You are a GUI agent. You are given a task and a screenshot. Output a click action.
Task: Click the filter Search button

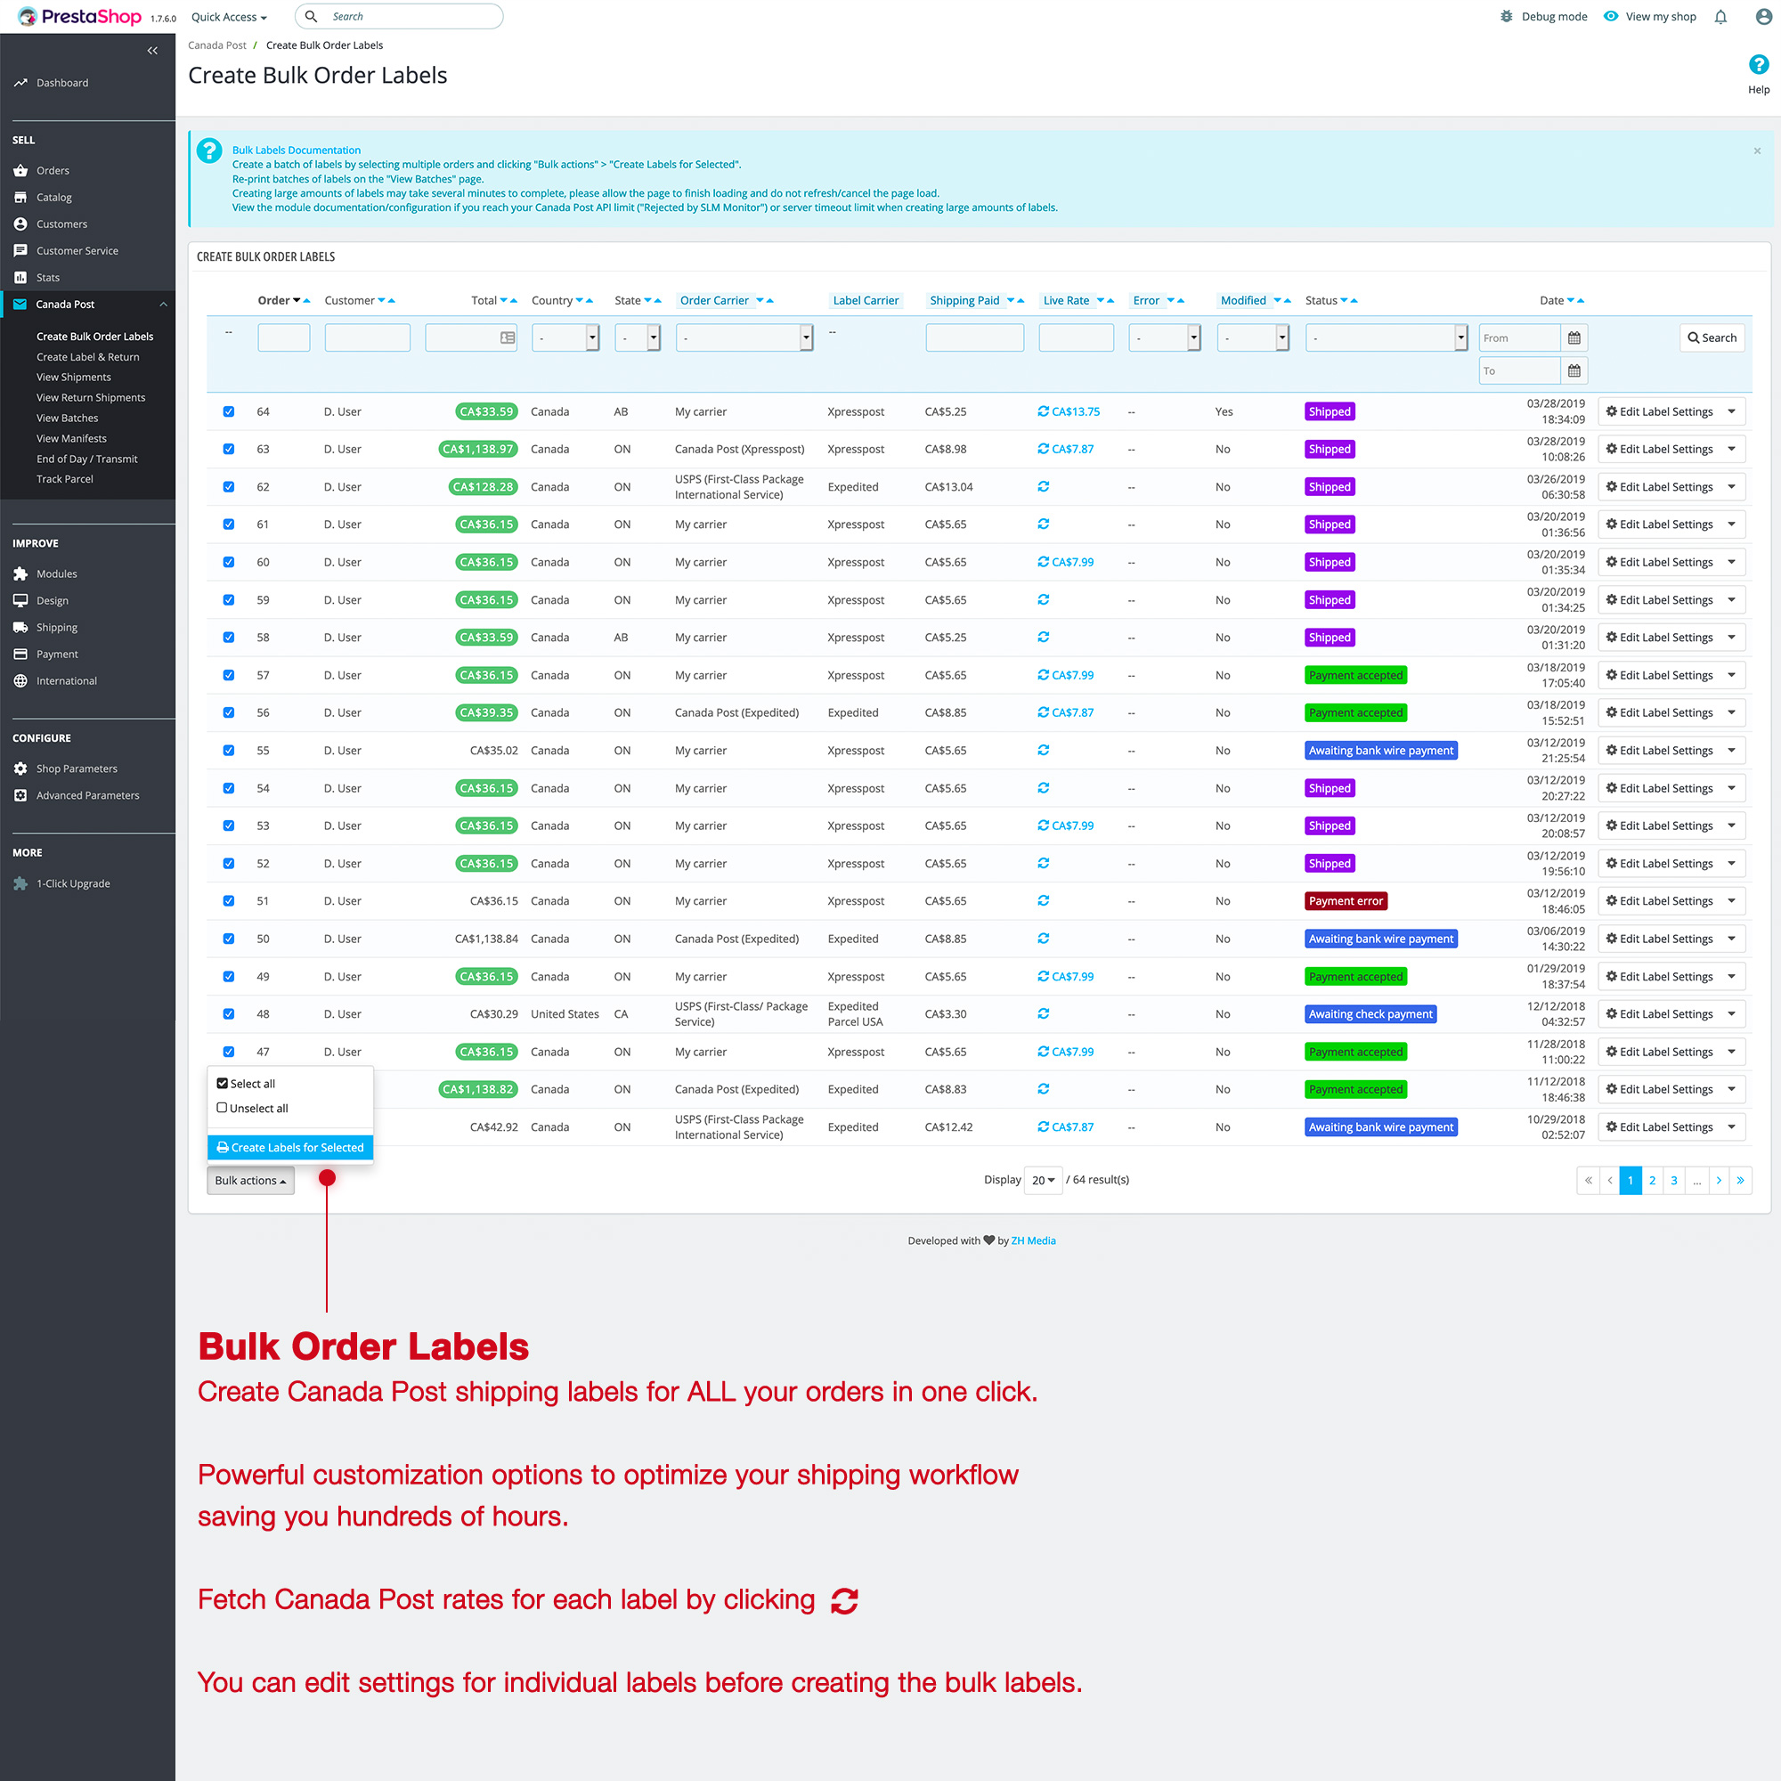(x=1712, y=337)
